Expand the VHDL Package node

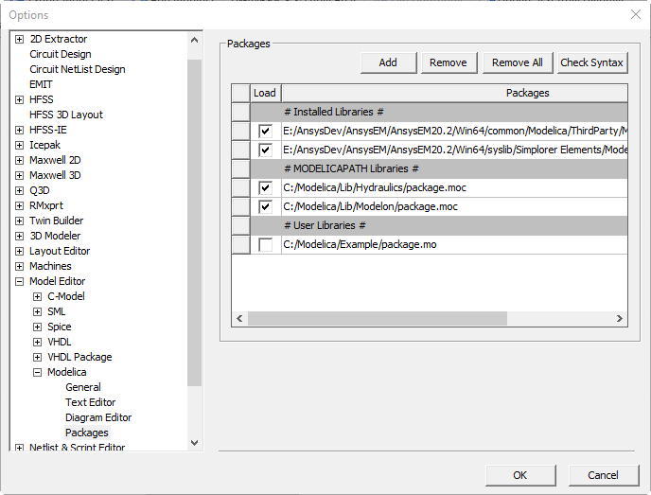point(38,357)
